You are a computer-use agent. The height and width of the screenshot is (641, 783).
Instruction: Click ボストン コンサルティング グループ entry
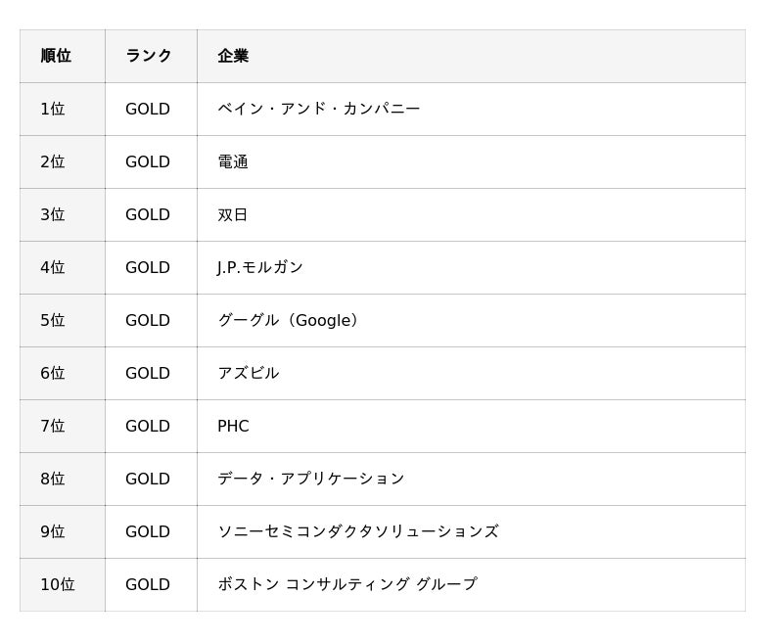click(x=347, y=584)
